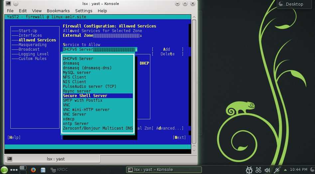Open the clock showing 10:44 PM
The height and width of the screenshot is (174, 315).
click(x=298, y=170)
